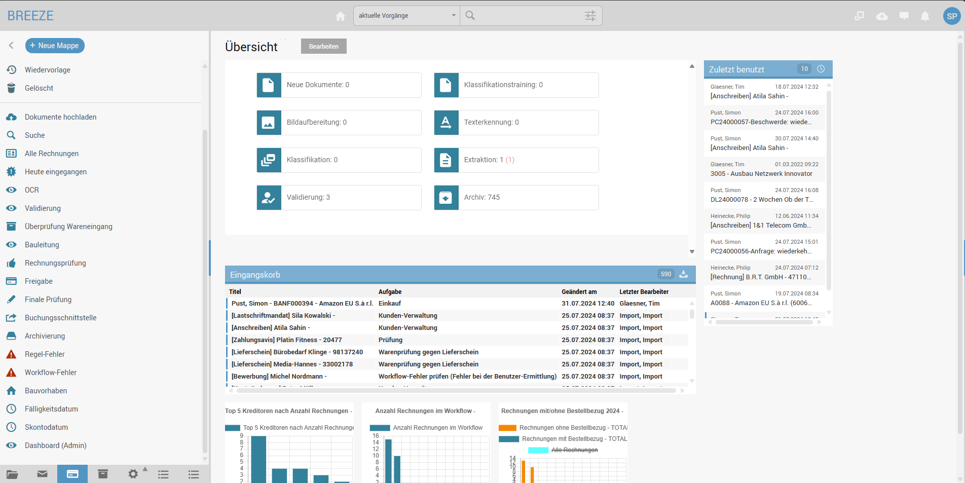Click the drive icon next to Archivierung
965x483 pixels.
(x=11, y=336)
